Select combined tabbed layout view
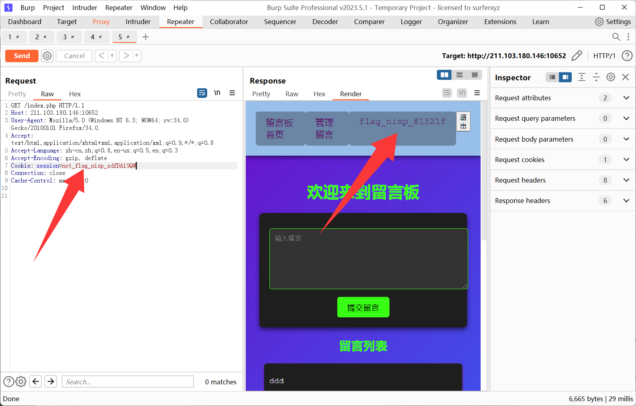Viewport: 636px width, 406px height. pyautogui.click(x=475, y=75)
